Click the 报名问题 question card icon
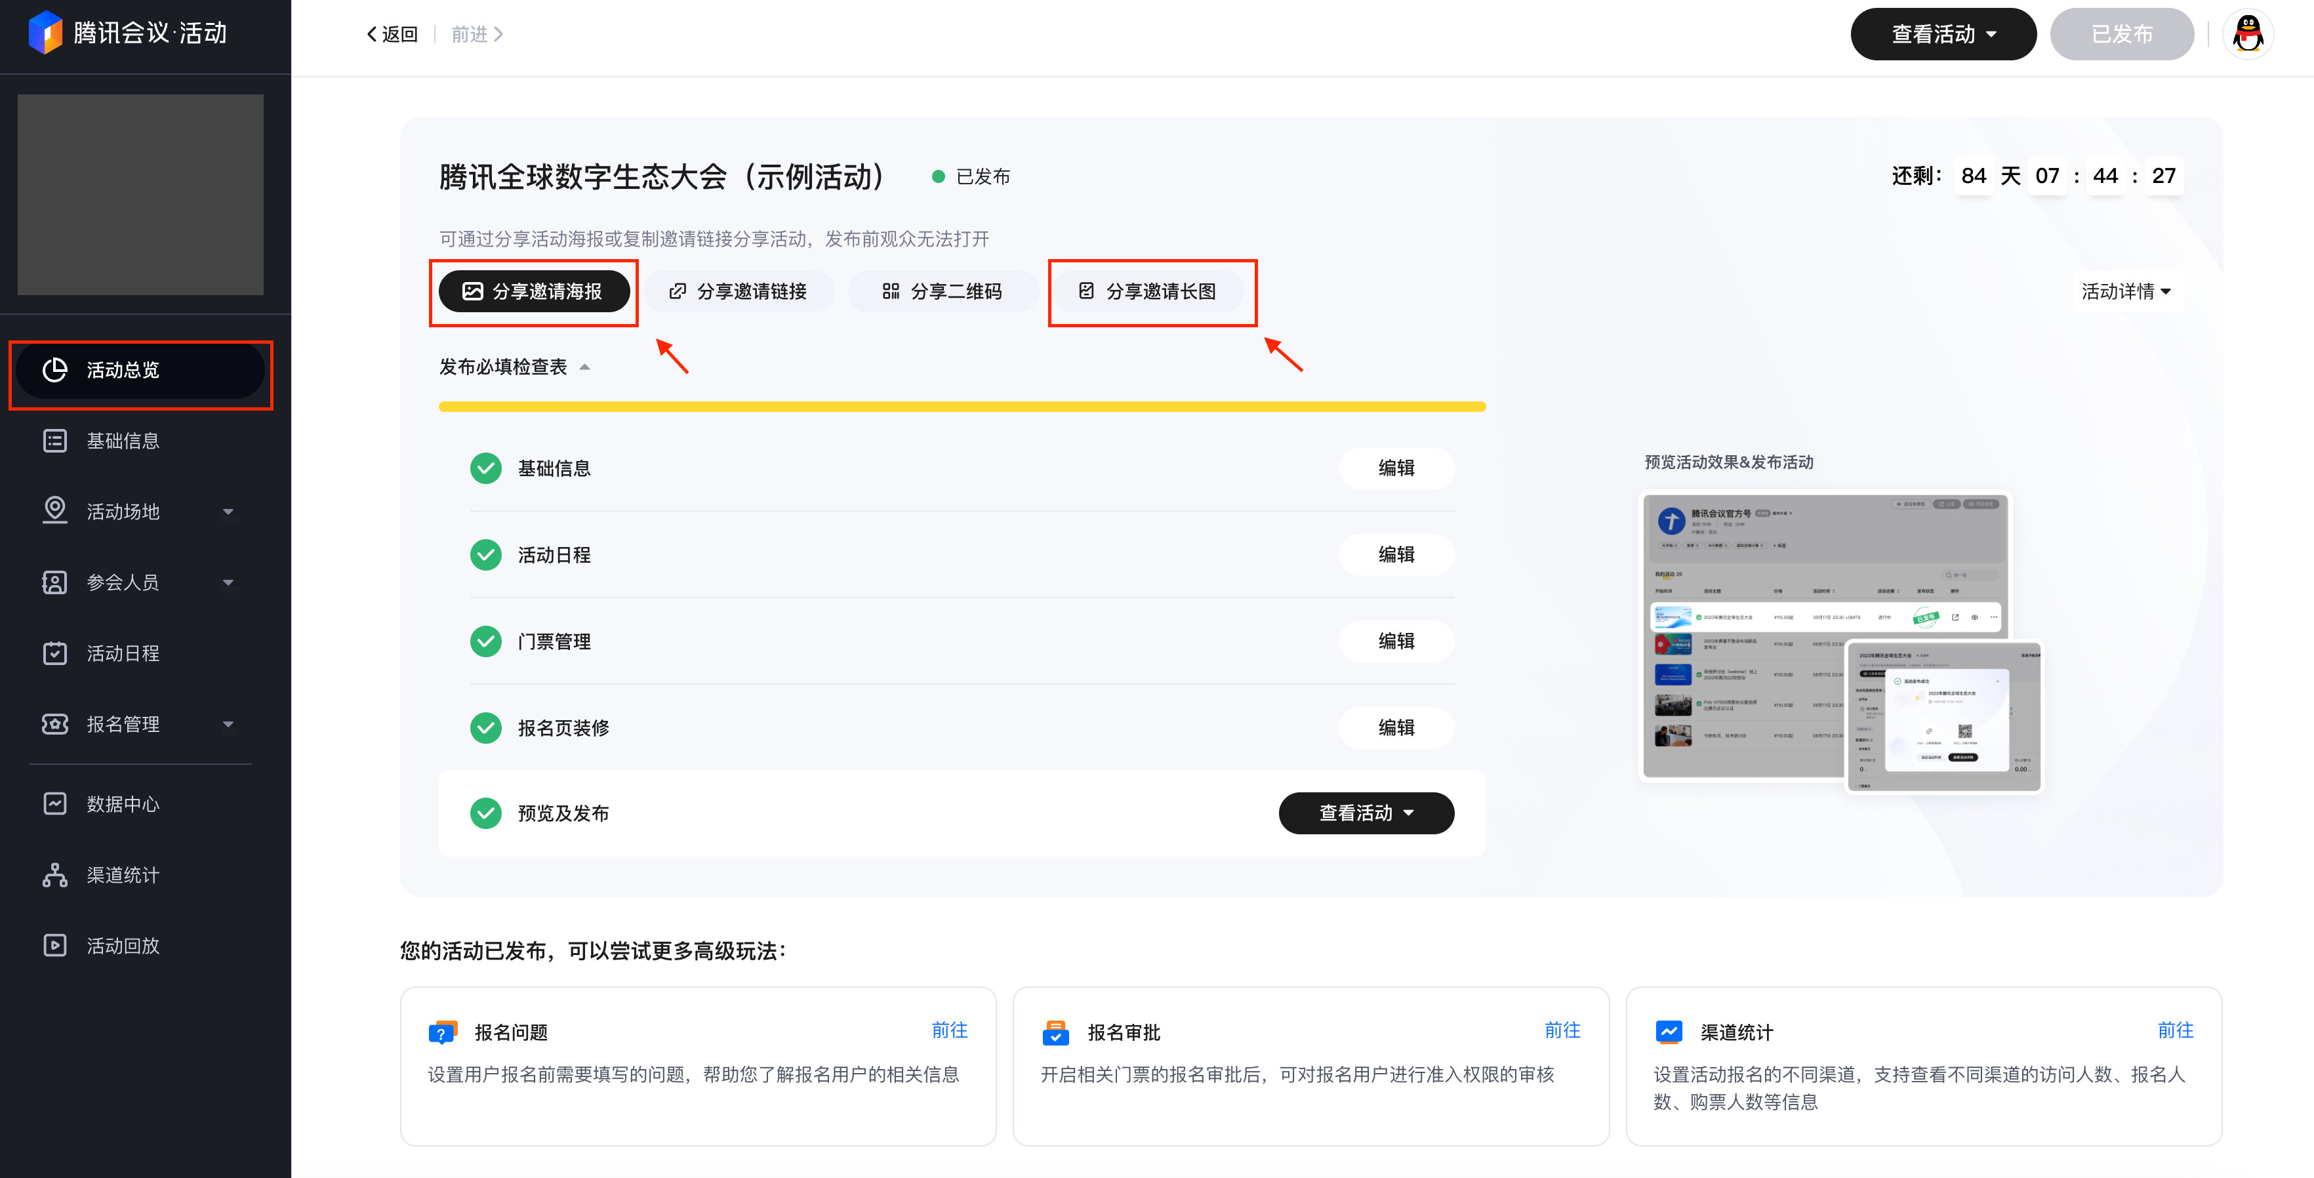Image resolution: width=2314 pixels, height=1178 pixels. 443,1032
